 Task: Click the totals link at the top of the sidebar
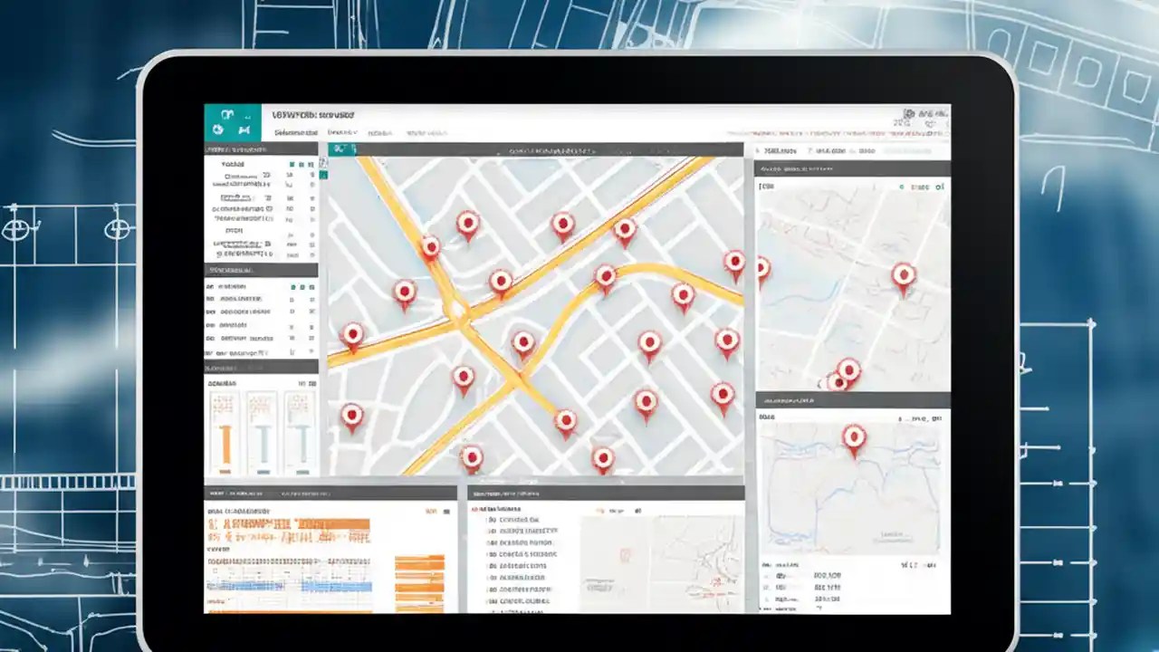point(234,164)
